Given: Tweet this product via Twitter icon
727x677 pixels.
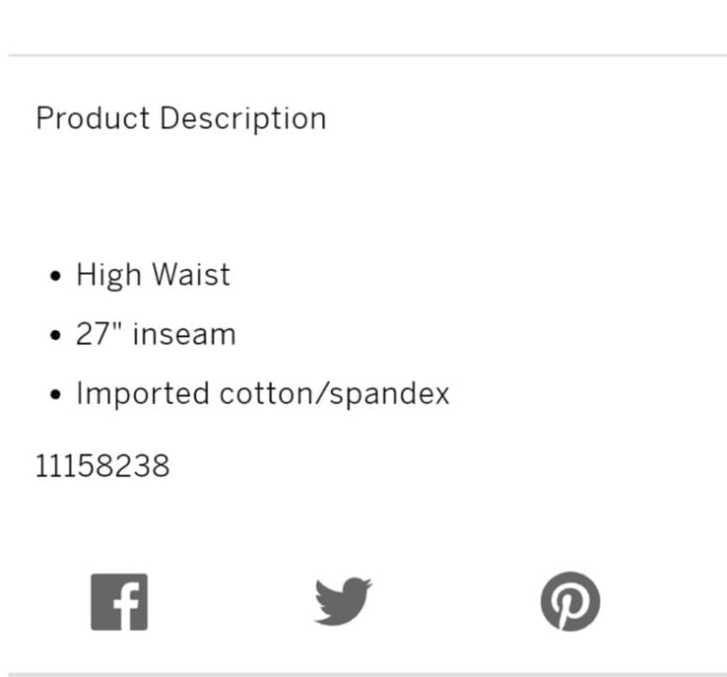Looking at the screenshot, I should (343, 601).
